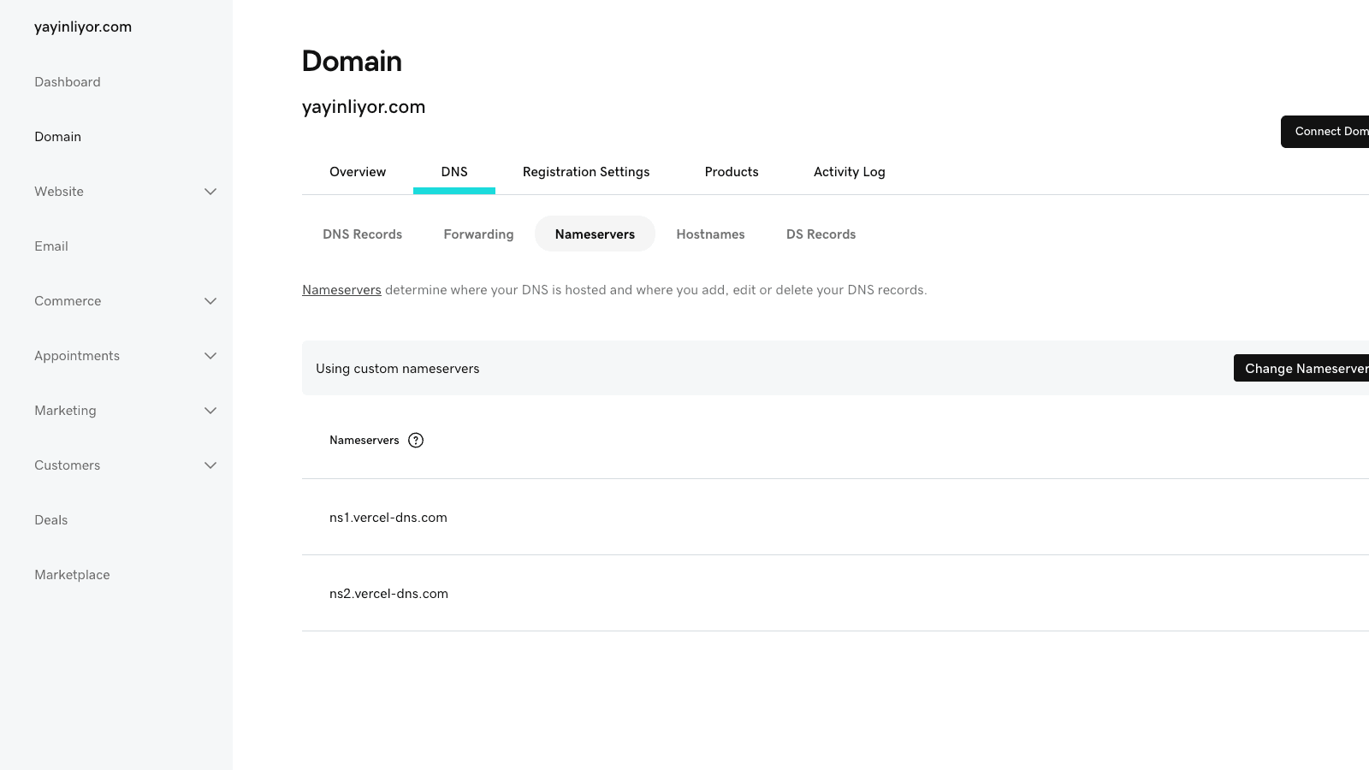Go to Email in the sidebar

[x=51, y=246]
